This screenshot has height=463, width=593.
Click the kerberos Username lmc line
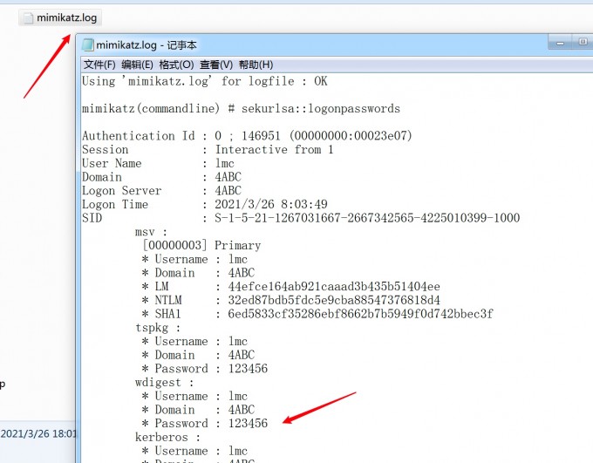coord(194,451)
